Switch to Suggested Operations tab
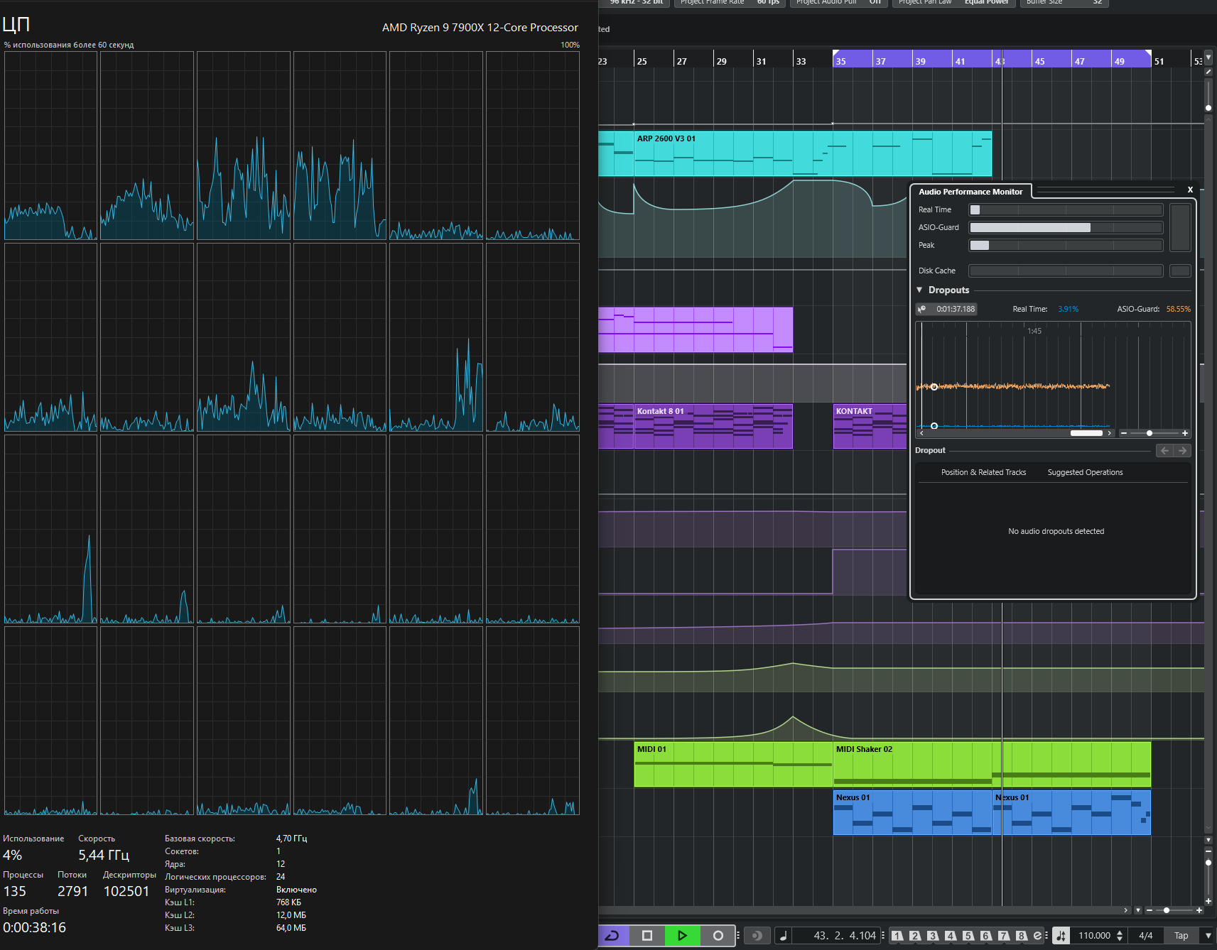This screenshot has height=950, width=1217. (x=1085, y=472)
